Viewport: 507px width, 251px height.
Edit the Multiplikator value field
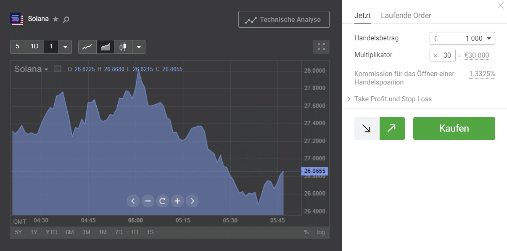[443, 55]
